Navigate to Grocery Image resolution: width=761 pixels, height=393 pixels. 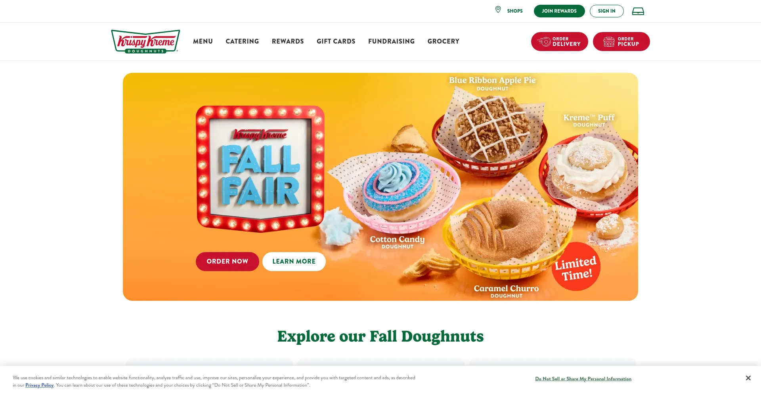click(444, 41)
